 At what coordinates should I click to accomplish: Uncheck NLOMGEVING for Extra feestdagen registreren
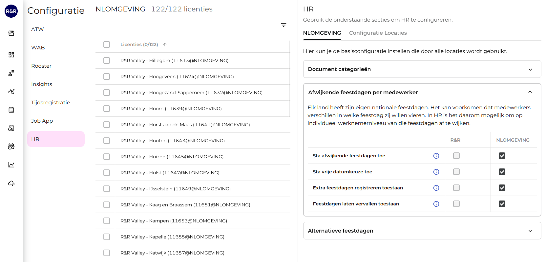502,188
